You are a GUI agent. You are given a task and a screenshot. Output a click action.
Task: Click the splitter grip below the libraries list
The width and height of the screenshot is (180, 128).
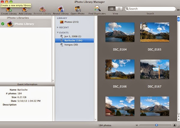tap(53, 81)
